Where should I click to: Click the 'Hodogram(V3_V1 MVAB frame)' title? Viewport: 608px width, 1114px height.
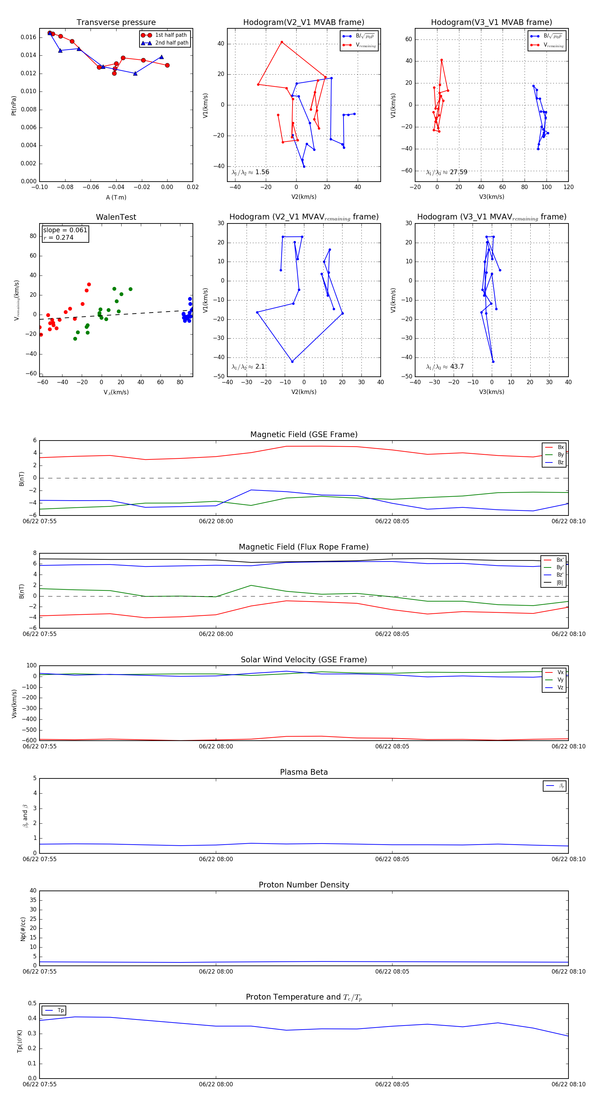[491, 23]
